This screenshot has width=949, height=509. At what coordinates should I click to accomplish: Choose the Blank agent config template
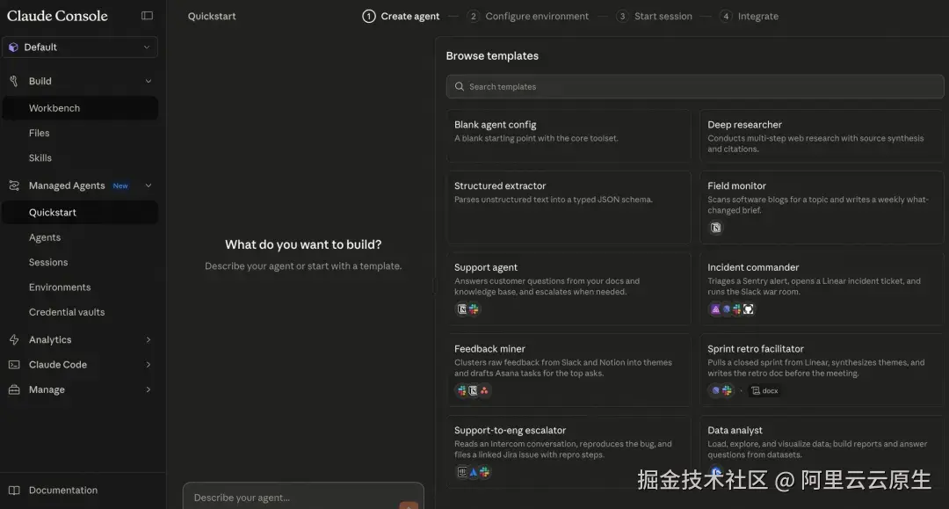click(569, 135)
